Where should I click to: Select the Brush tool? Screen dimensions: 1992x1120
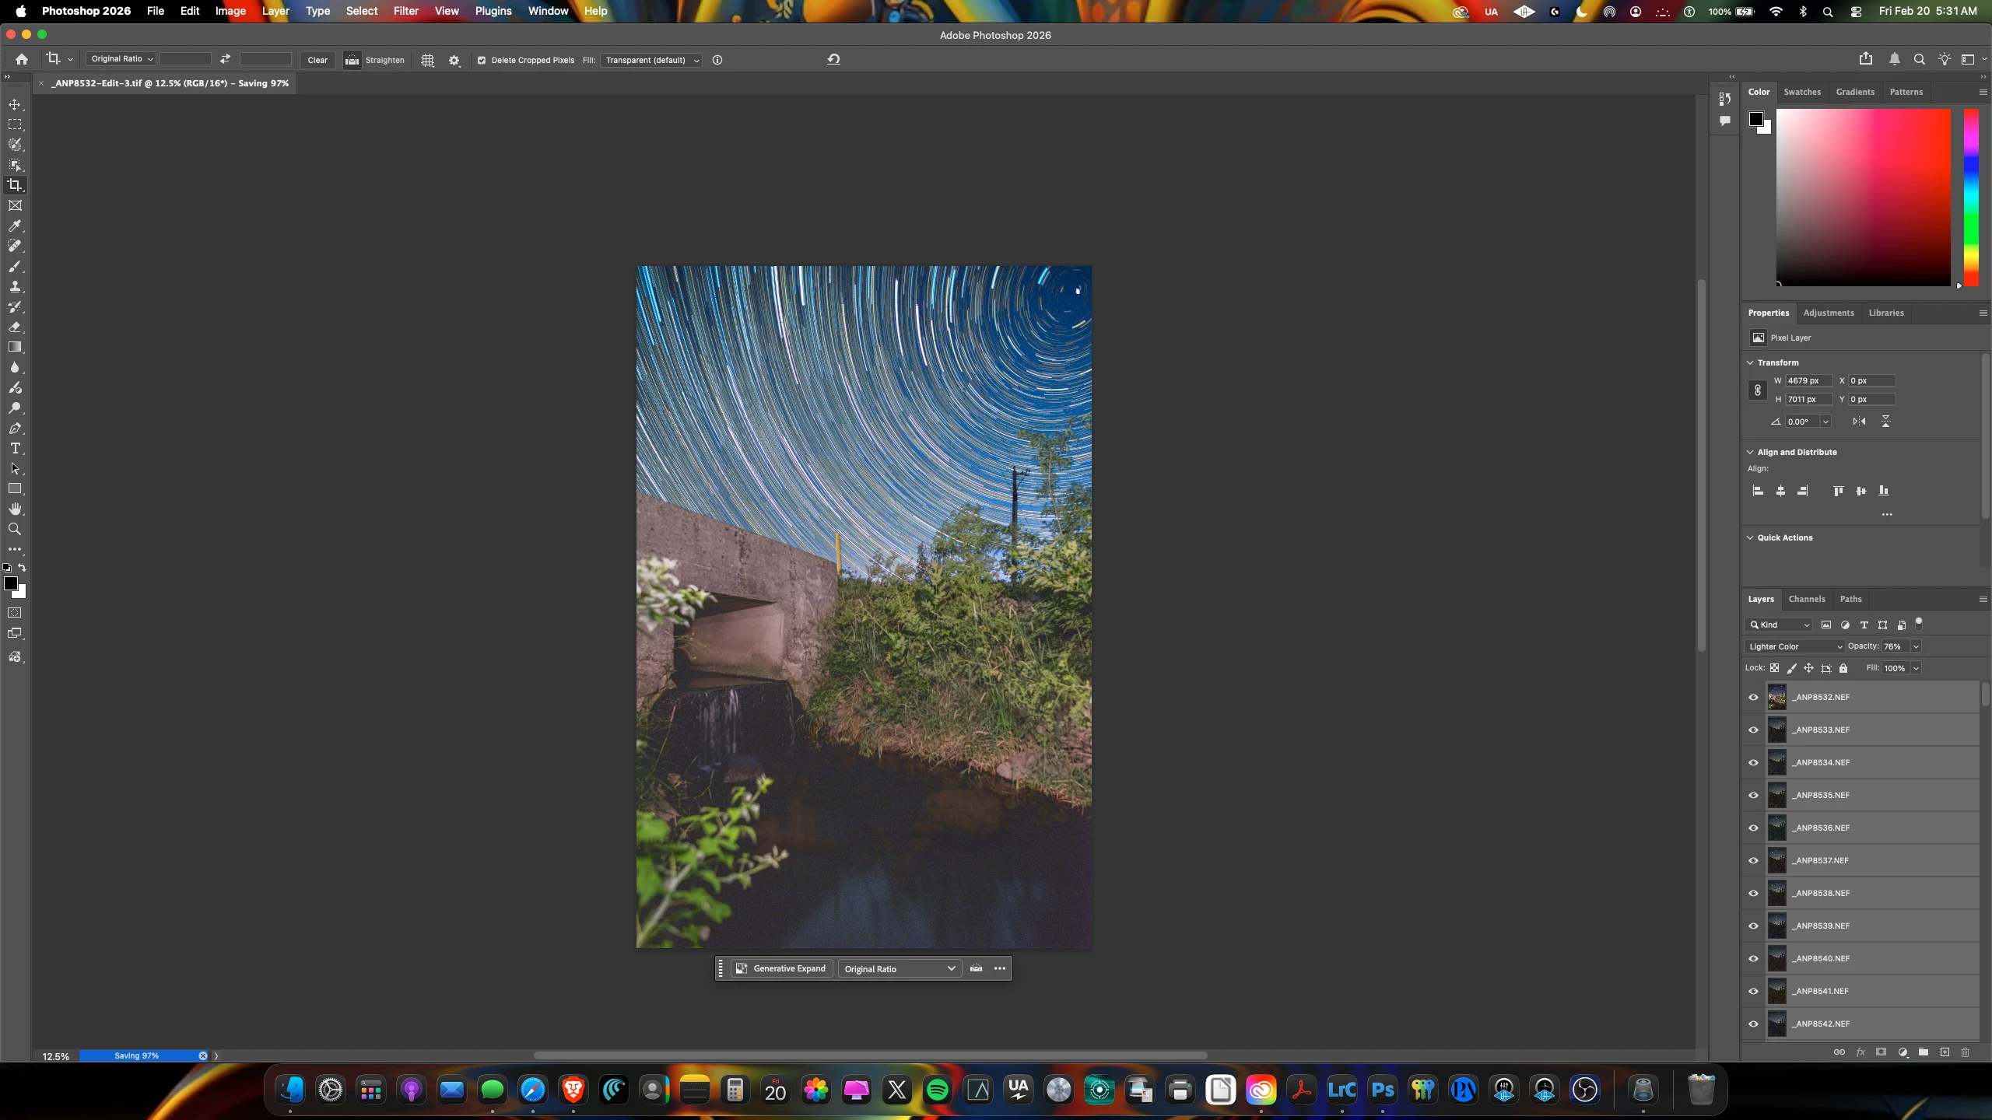(x=15, y=267)
